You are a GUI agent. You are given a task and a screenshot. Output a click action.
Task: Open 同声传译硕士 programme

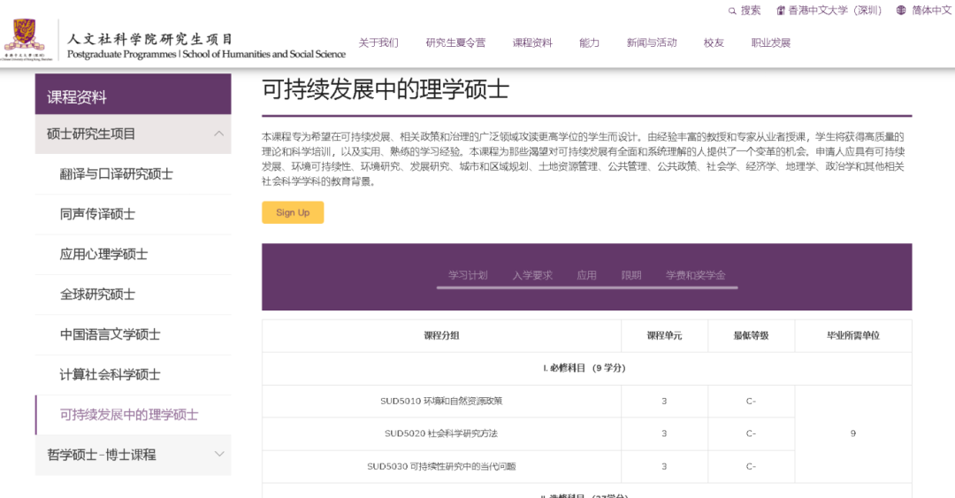[x=97, y=214]
